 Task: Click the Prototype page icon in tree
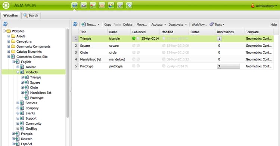(x=27, y=97)
